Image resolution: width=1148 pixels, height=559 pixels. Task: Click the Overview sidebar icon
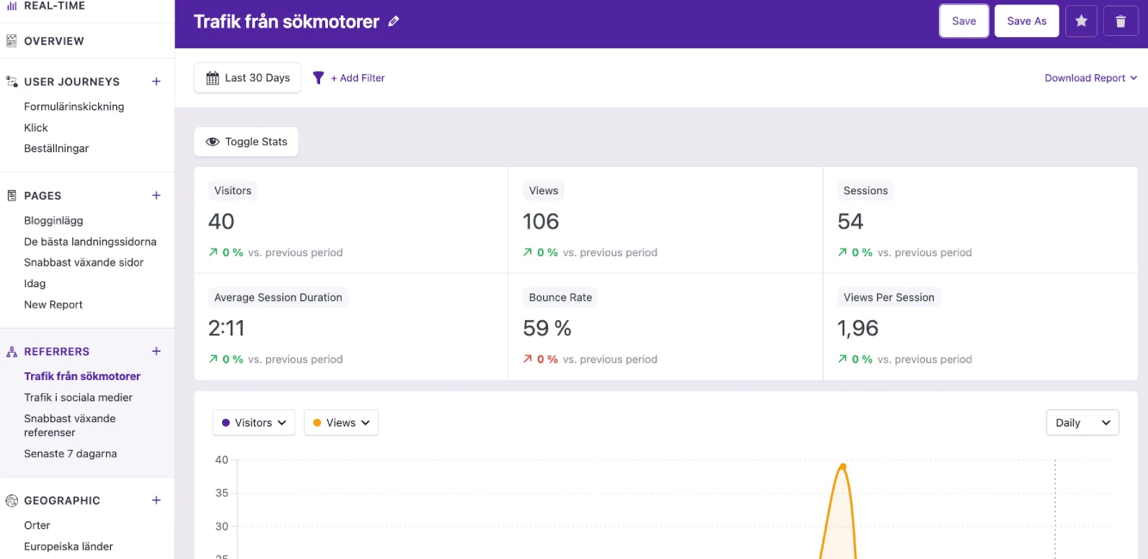click(x=12, y=40)
